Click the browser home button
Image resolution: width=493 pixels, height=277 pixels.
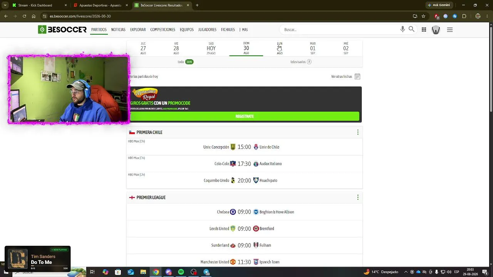click(34, 16)
